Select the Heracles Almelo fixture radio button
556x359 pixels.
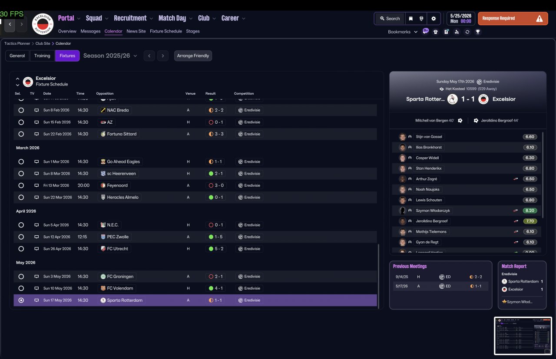(21, 197)
